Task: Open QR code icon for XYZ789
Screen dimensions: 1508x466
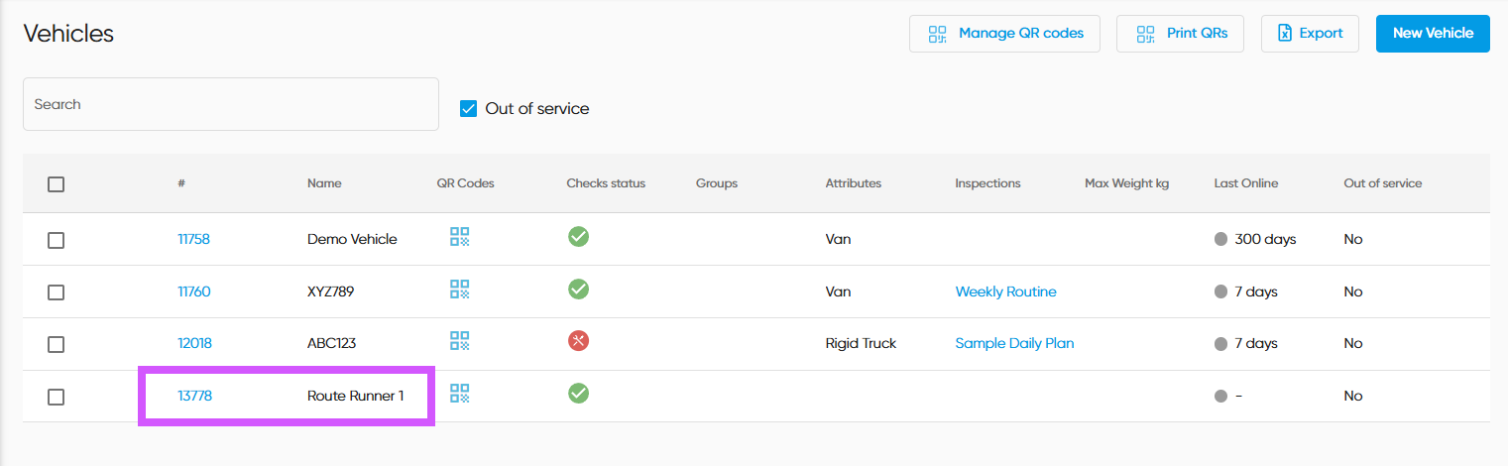Action: [459, 290]
